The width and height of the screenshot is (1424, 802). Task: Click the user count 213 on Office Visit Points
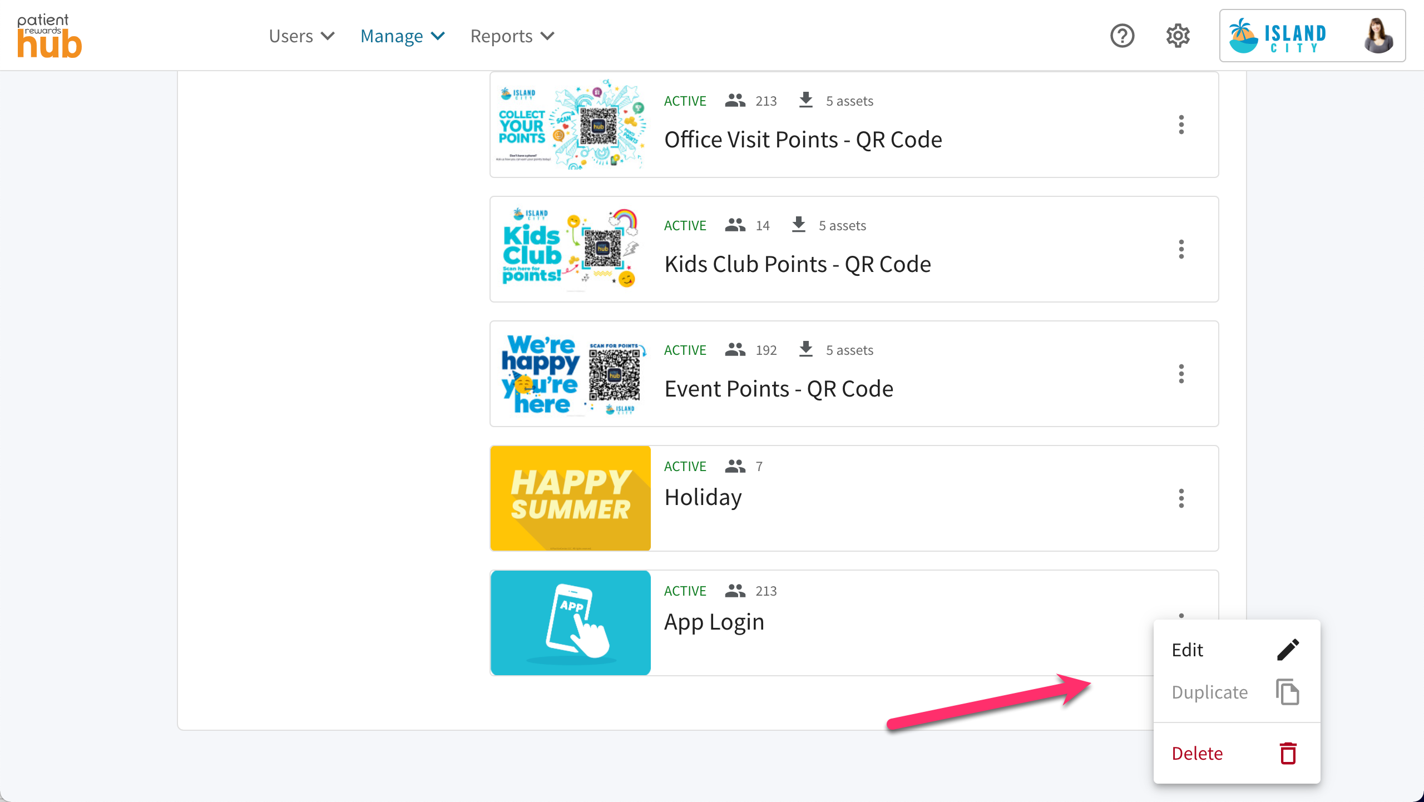766,101
